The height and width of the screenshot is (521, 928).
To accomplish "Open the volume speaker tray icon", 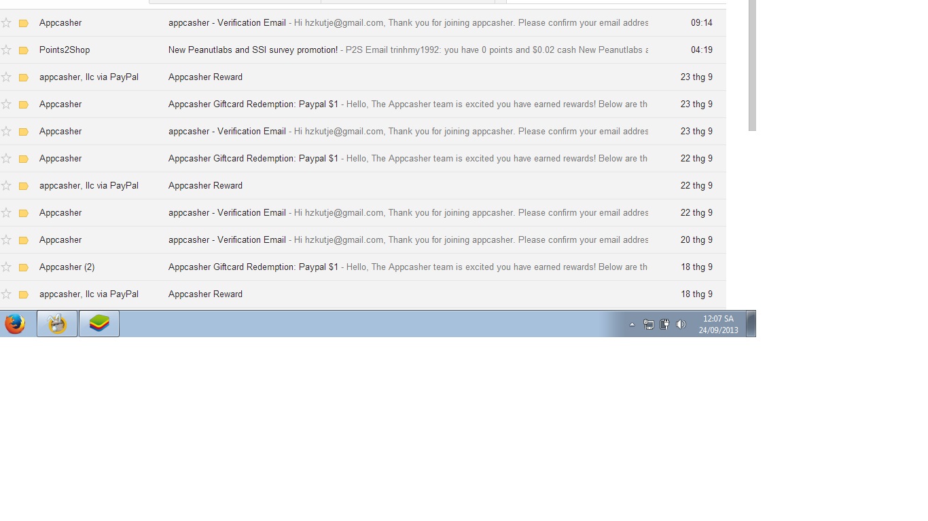I will [x=681, y=325].
